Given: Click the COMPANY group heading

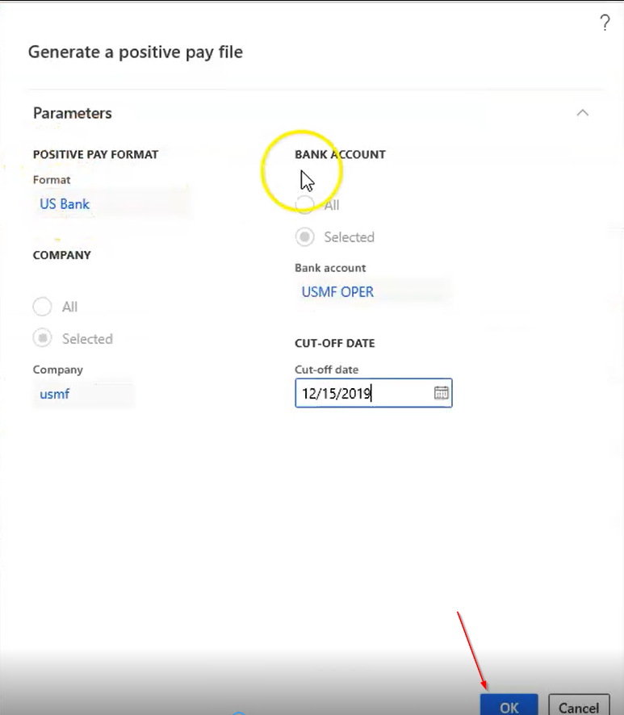Looking at the screenshot, I should (62, 255).
